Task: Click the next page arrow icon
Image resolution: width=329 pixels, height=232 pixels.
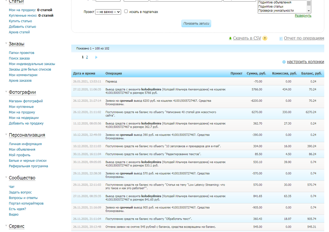Action: (x=96, y=57)
